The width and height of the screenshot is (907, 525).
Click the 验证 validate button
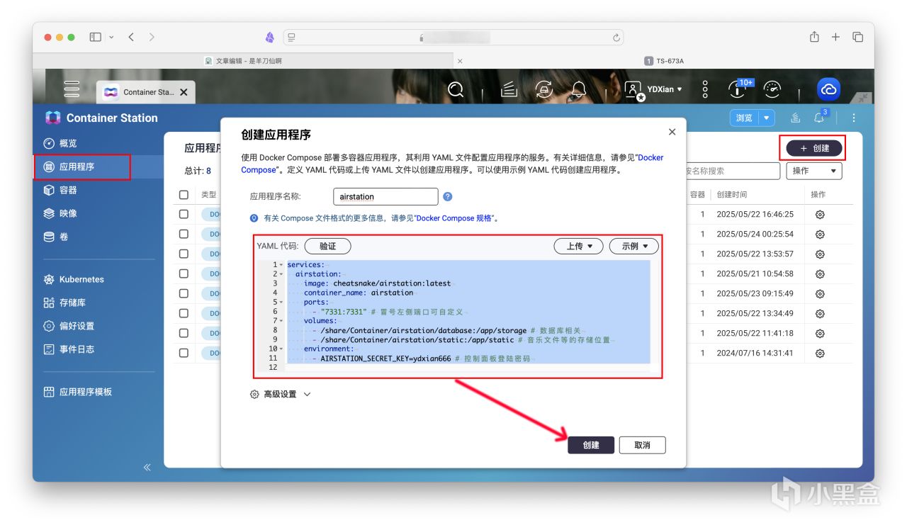327,246
